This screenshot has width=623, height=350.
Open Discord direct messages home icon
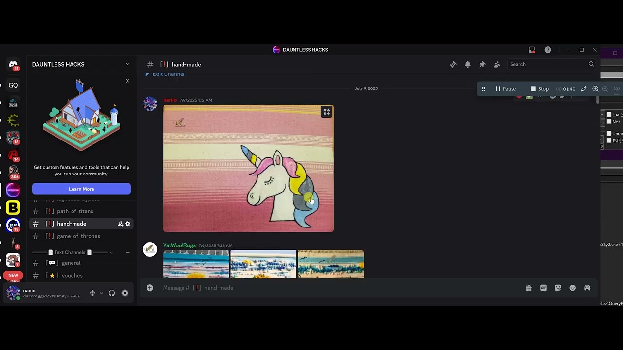coord(13,64)
